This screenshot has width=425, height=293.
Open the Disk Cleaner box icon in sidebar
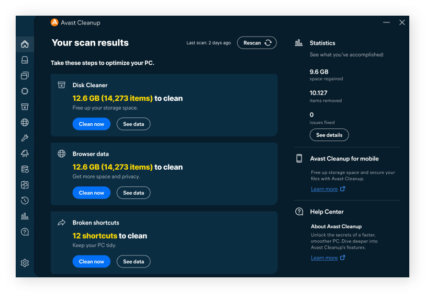[x=25, y=107]
